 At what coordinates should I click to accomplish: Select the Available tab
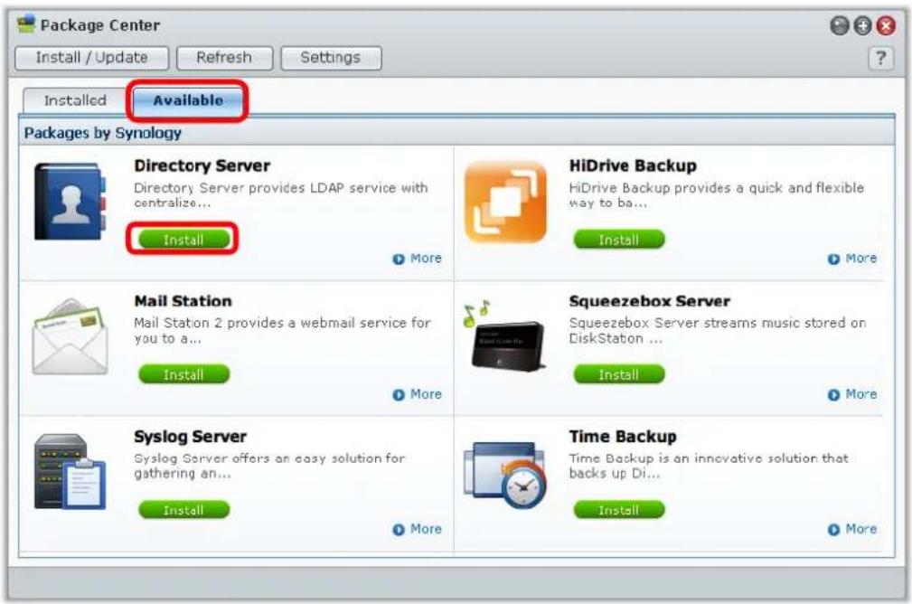(188, 100)
